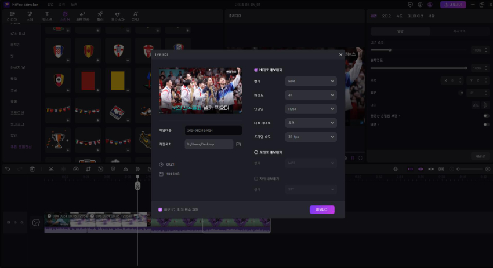
Task: Enable the 자막 내보내기 checkbox
Action: (256, 178)
